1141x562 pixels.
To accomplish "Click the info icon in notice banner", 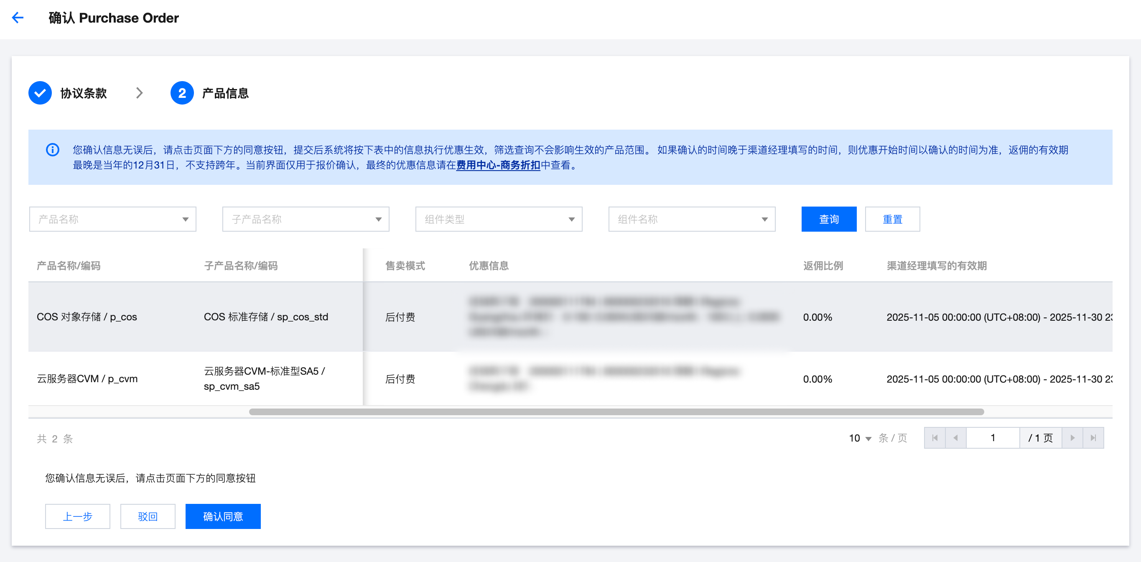I will point(53,150).
